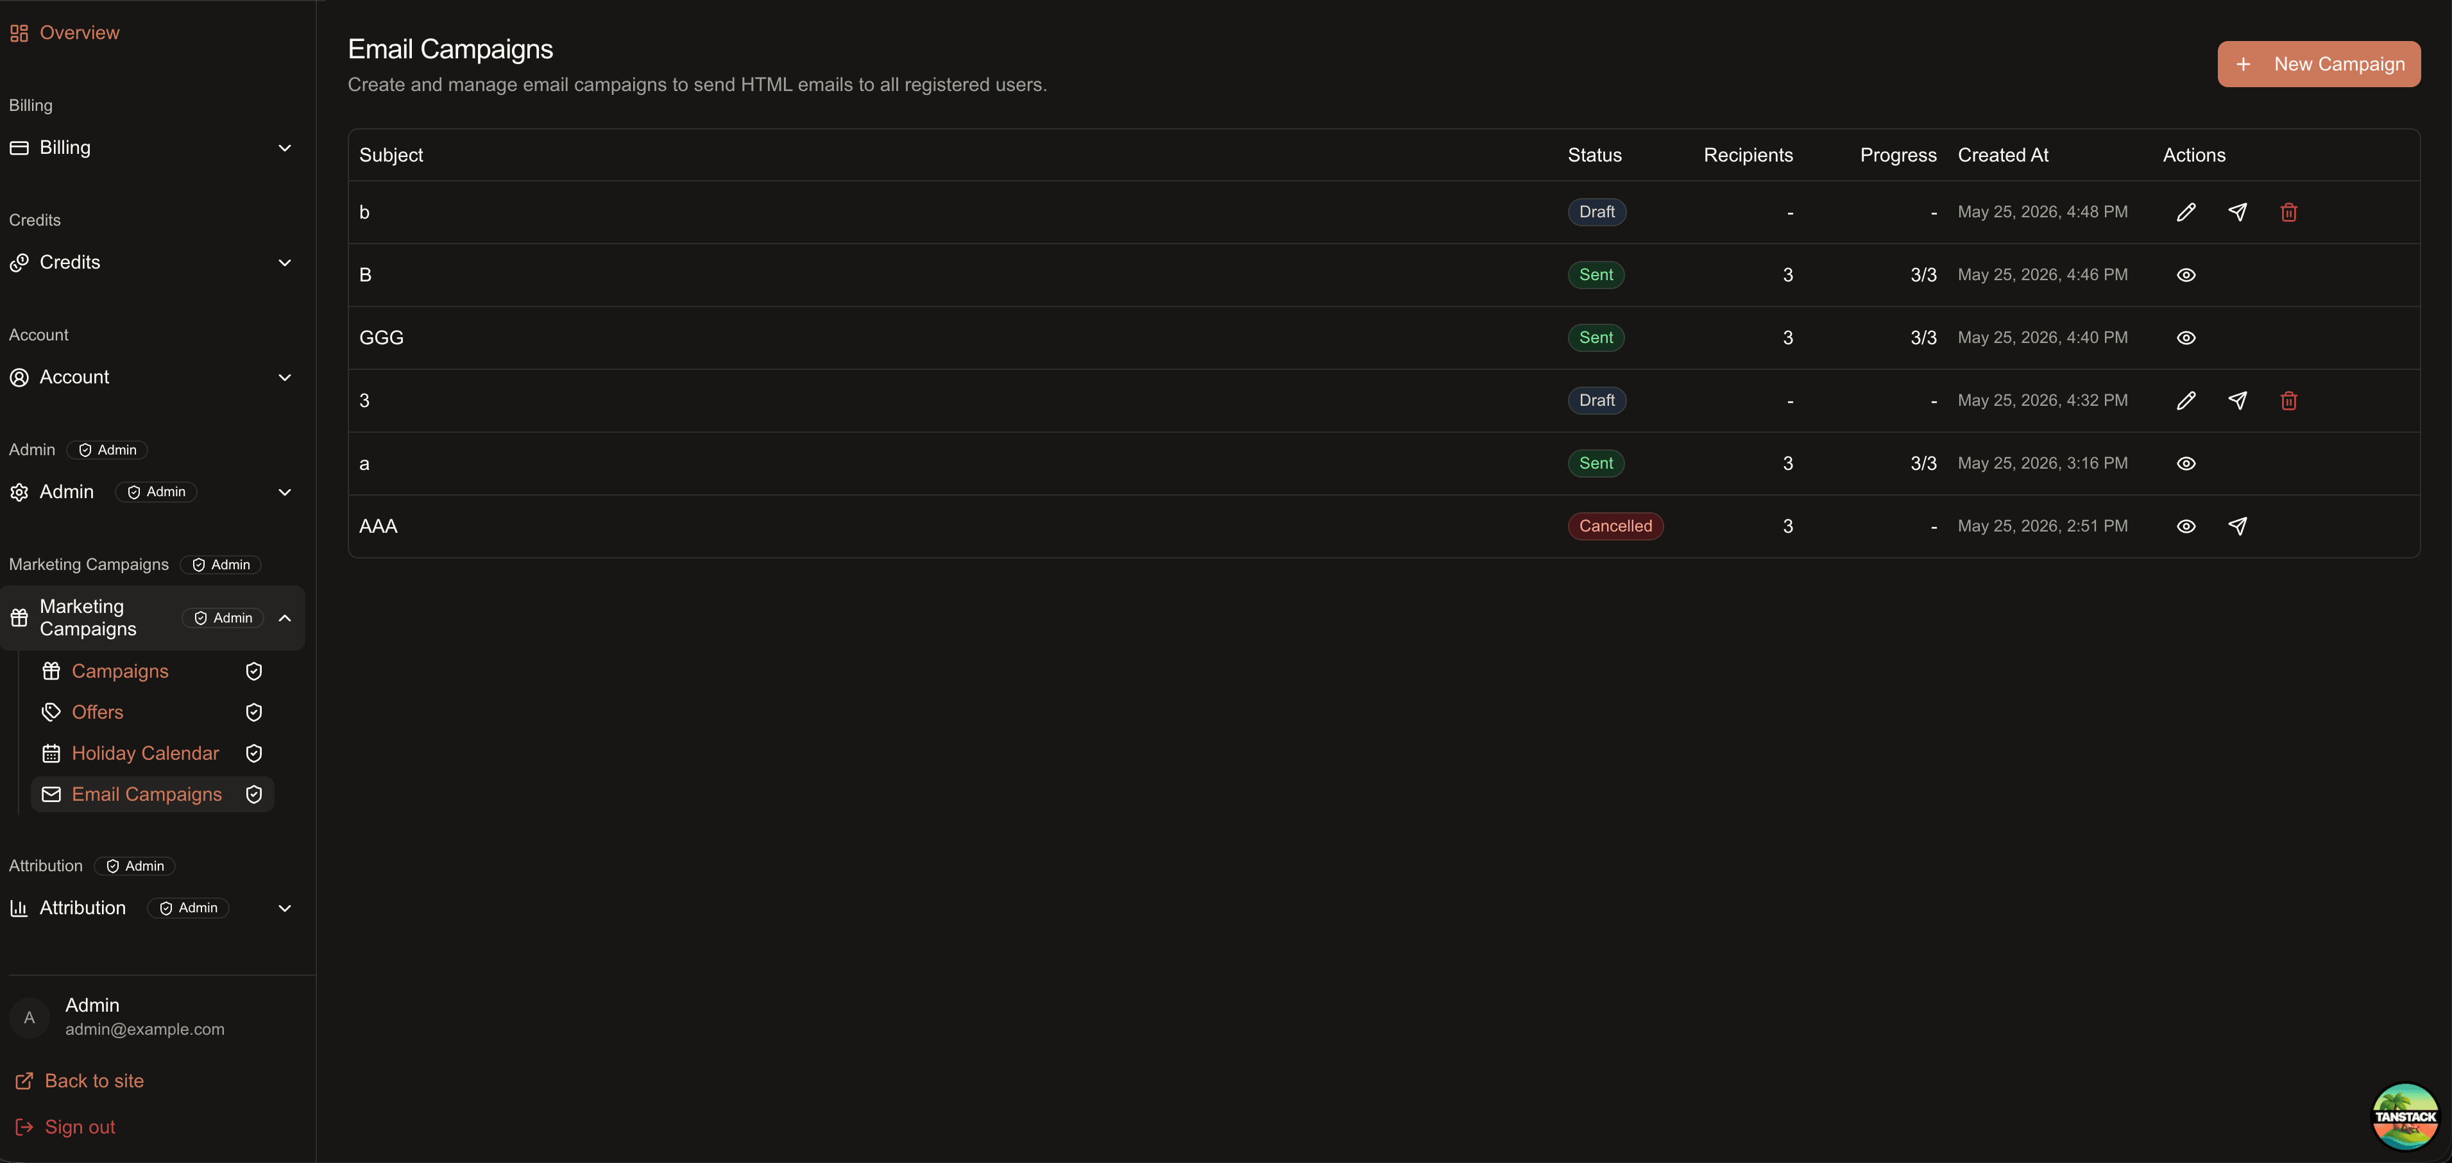Resend the cancelled AAA campaign
2452x1163 pixels.
tap(2237, 526)
